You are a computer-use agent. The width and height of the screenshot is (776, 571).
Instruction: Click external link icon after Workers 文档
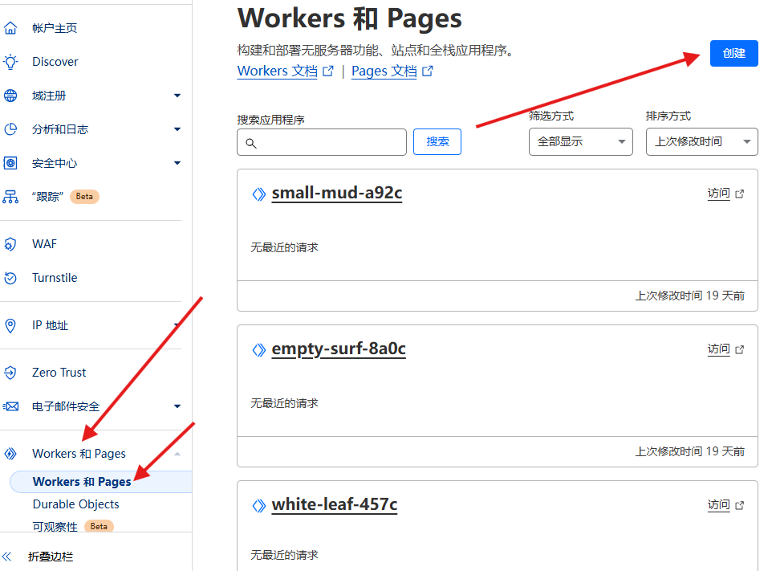coord(328,71)
